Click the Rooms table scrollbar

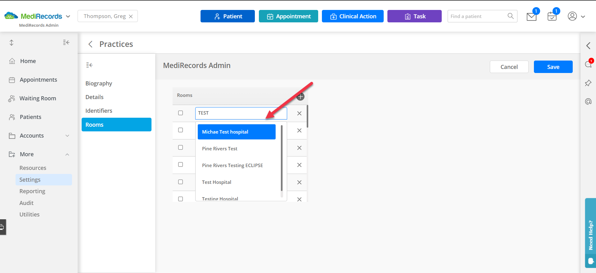coord(307,116)
